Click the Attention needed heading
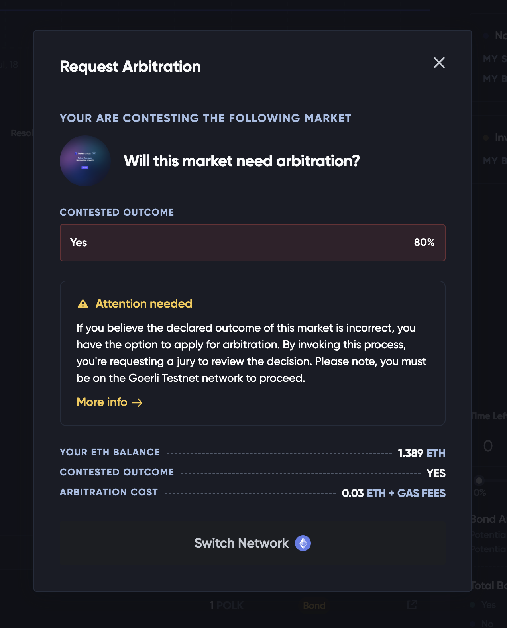Image resolution: width=507 pixels, height=628 pixels. click(144, 304)
